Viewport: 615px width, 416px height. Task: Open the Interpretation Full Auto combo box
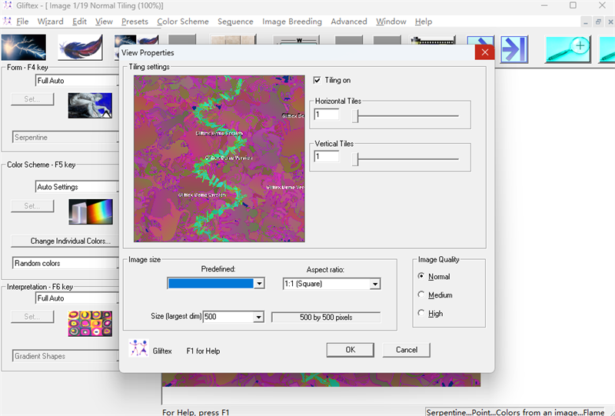[x=77, y=298]
